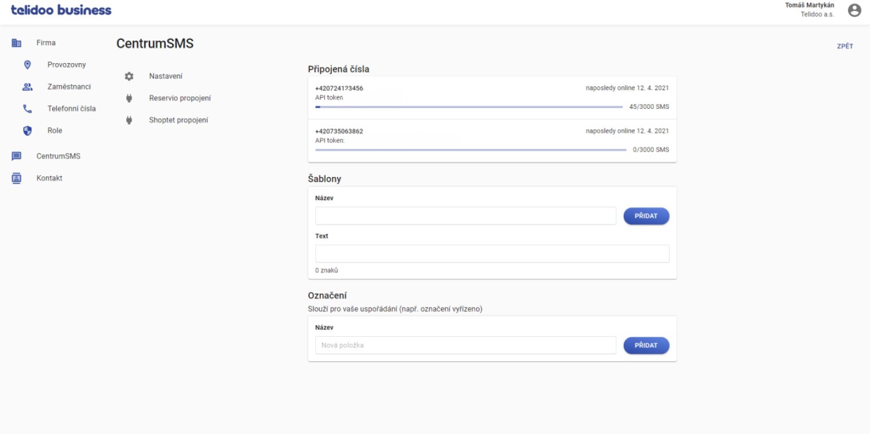Click the telidoo business logo
The width and height of the screenshot is (870, 434).
tap(61, 10)
